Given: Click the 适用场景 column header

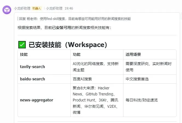Looking at the screenshot, I should pos(133,54).
